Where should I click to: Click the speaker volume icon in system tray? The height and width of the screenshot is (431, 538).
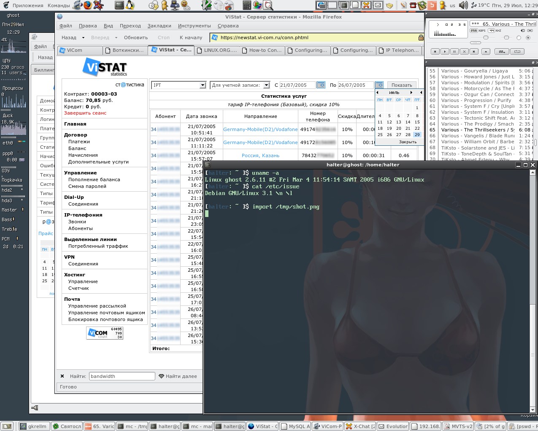pos(463,5)
